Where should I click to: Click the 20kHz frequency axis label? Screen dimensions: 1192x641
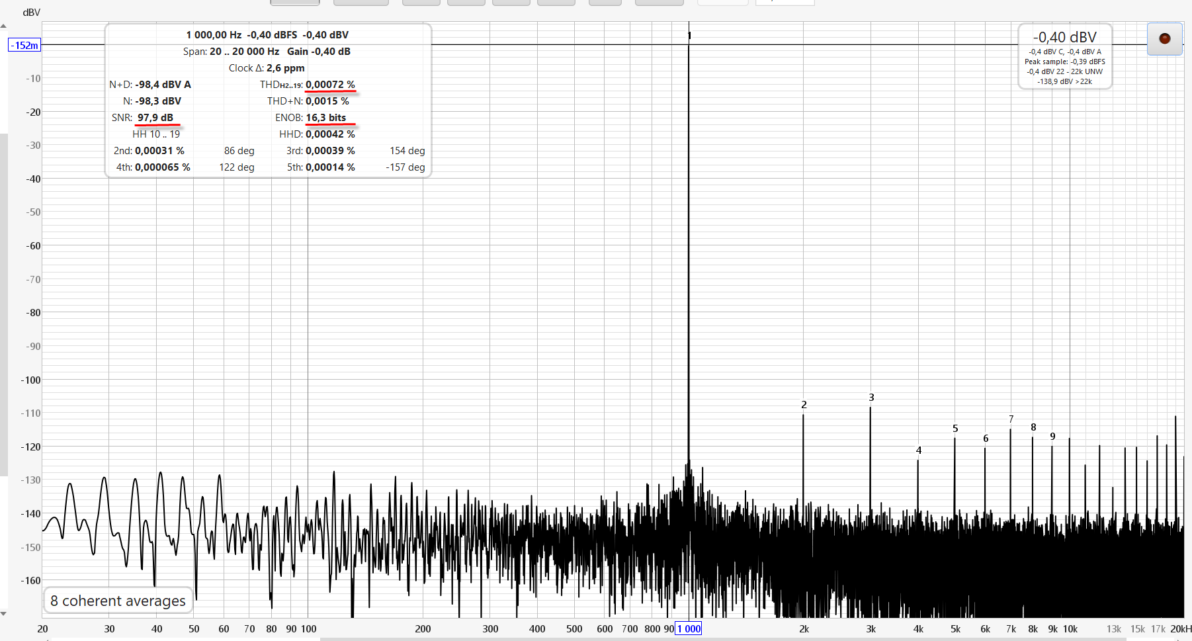1180,629
